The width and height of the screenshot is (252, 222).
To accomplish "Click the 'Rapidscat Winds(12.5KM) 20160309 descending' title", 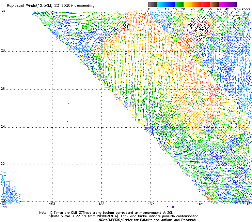I will 51,6.
